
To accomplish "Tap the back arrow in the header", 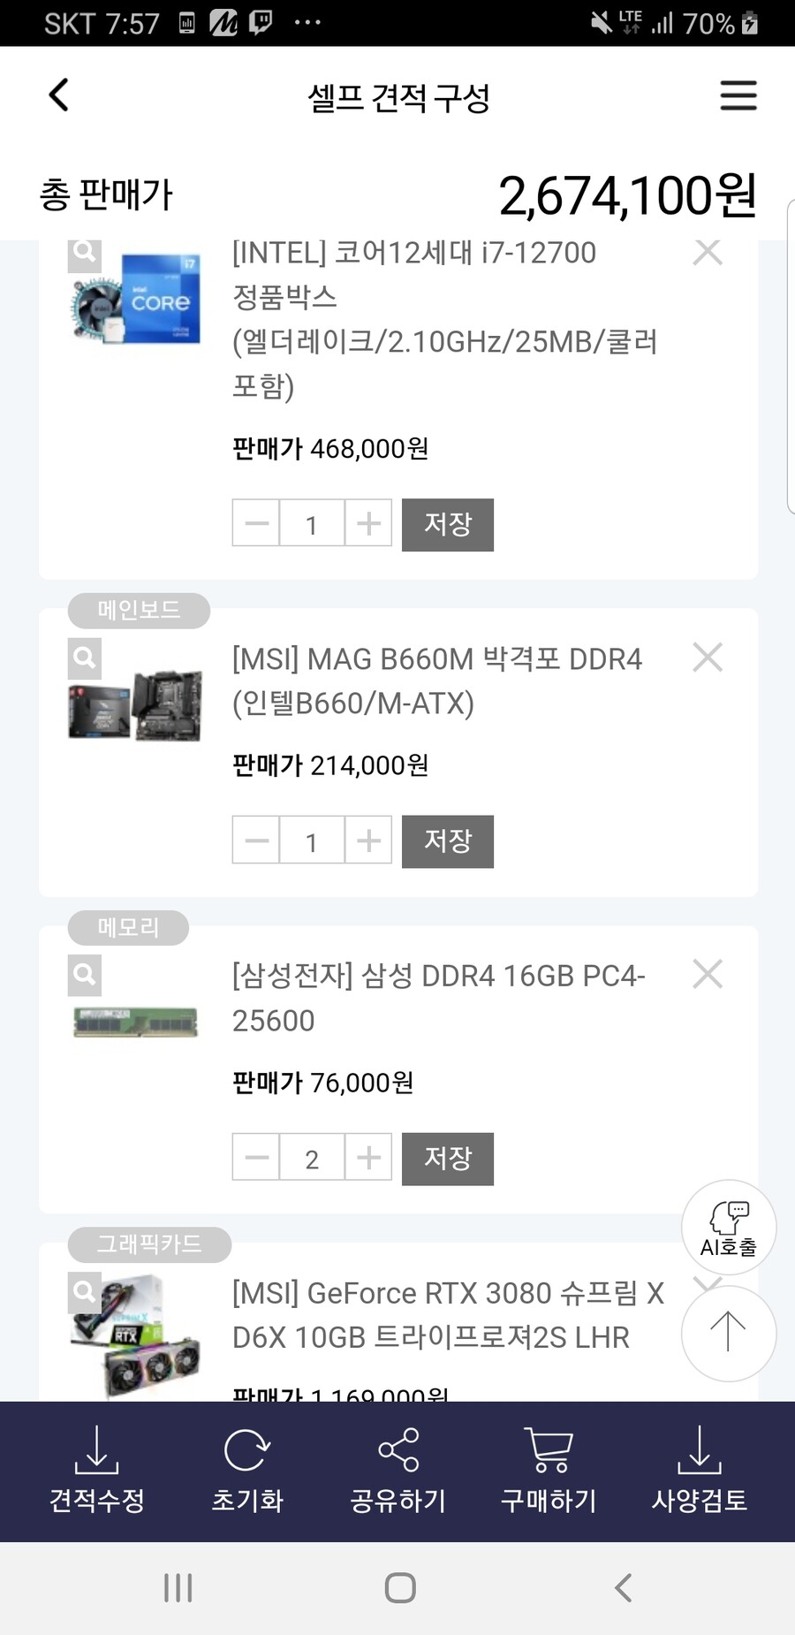I will click(x=58, y=95).
